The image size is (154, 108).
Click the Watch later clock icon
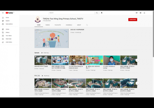coord(3,39)
